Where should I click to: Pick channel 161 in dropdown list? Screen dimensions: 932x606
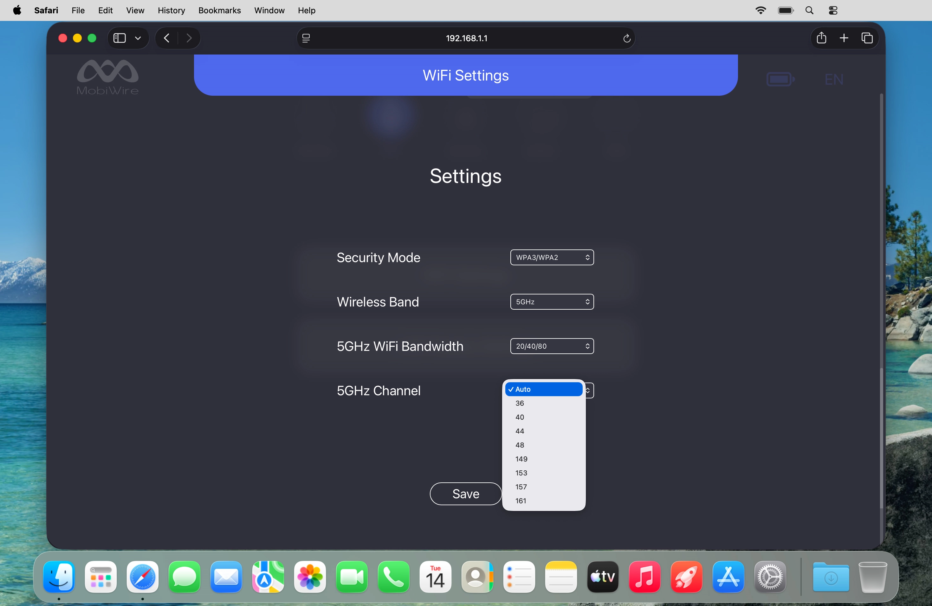click(x=521, y=501)
